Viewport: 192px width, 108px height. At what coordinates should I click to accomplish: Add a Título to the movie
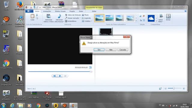85,15
